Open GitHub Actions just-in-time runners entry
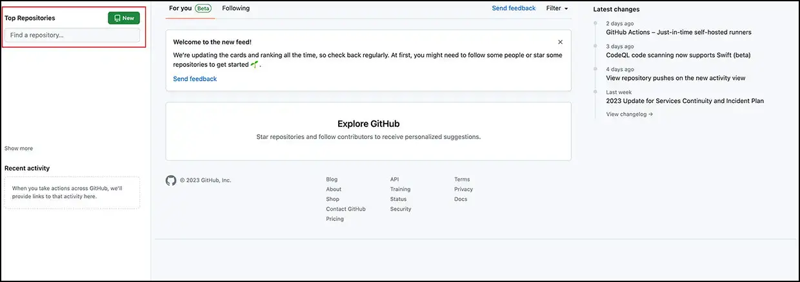The image size is (800, 282). coord(678,32)
